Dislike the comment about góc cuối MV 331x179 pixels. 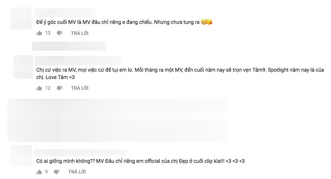[x=59, y=33]
